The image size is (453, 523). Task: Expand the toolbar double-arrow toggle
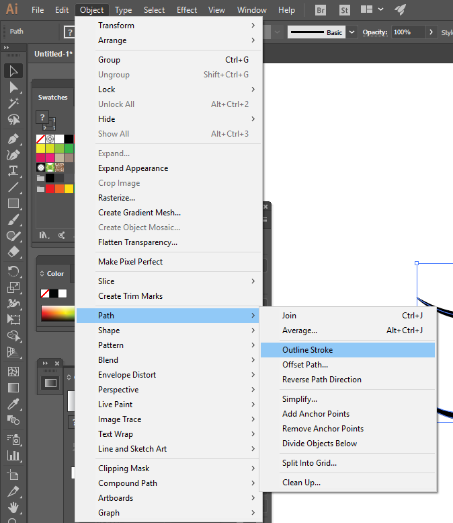point(6,48)
